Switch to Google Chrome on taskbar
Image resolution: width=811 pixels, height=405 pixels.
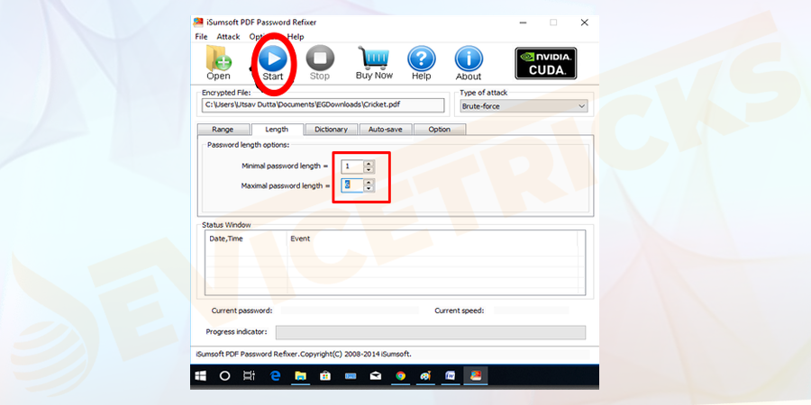pos(400,376)
